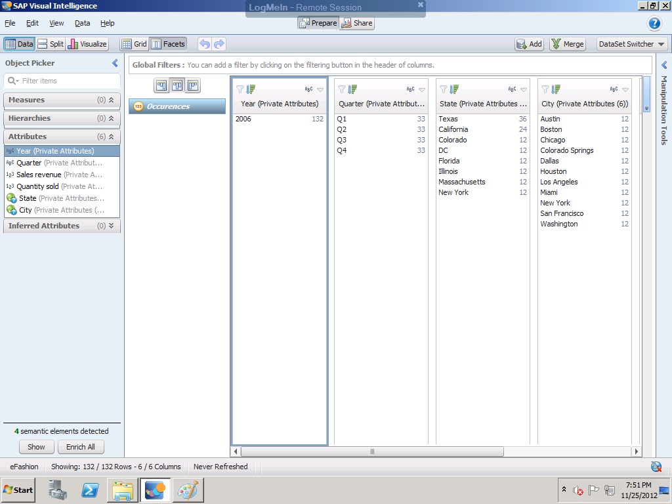
Task: Click filter funnel icon in City column
Action: tap(545, 89)
